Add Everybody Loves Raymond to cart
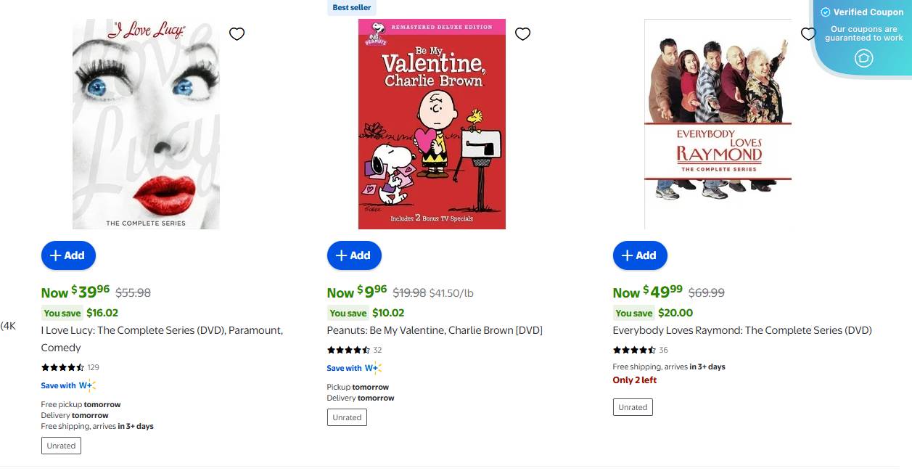This screenshot has width=912, height=471. pyautogui.click(x=640, y=255)
